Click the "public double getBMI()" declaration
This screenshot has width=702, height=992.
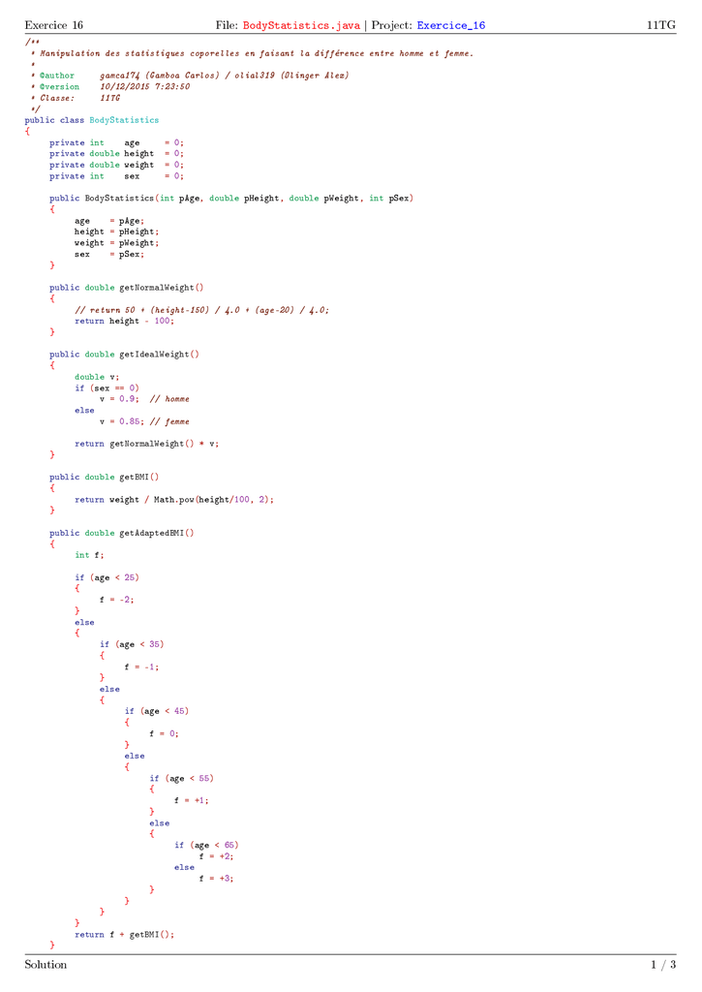[105, 477]
